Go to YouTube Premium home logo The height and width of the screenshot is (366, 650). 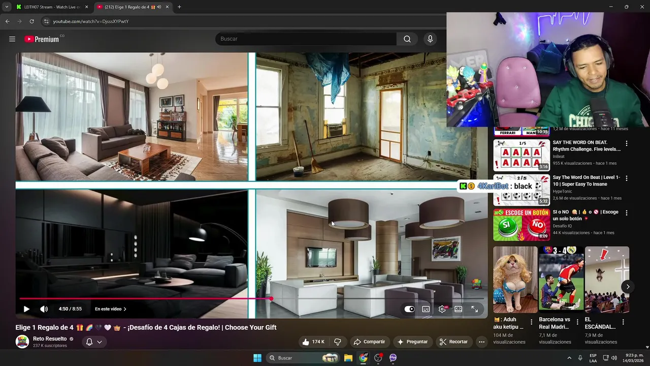(x=42, y=39)
